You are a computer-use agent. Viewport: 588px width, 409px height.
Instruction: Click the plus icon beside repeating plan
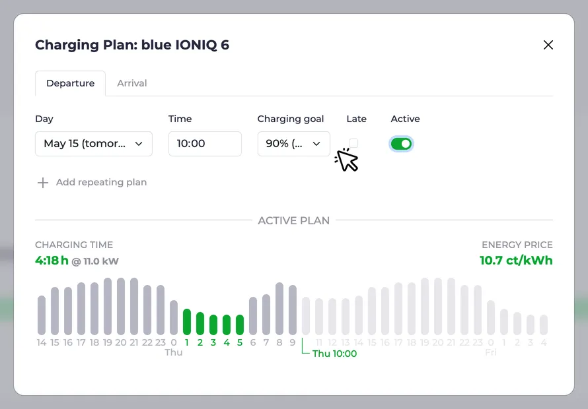(x=43, y=183)
